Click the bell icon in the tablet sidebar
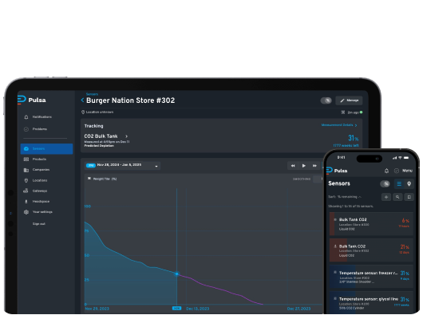Viewport: 423px width, 315px height. coord(26,117)
